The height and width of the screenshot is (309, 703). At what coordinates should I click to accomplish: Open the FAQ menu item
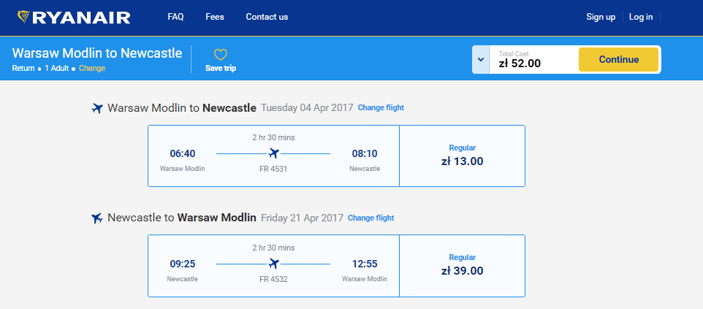pos(175,17)
